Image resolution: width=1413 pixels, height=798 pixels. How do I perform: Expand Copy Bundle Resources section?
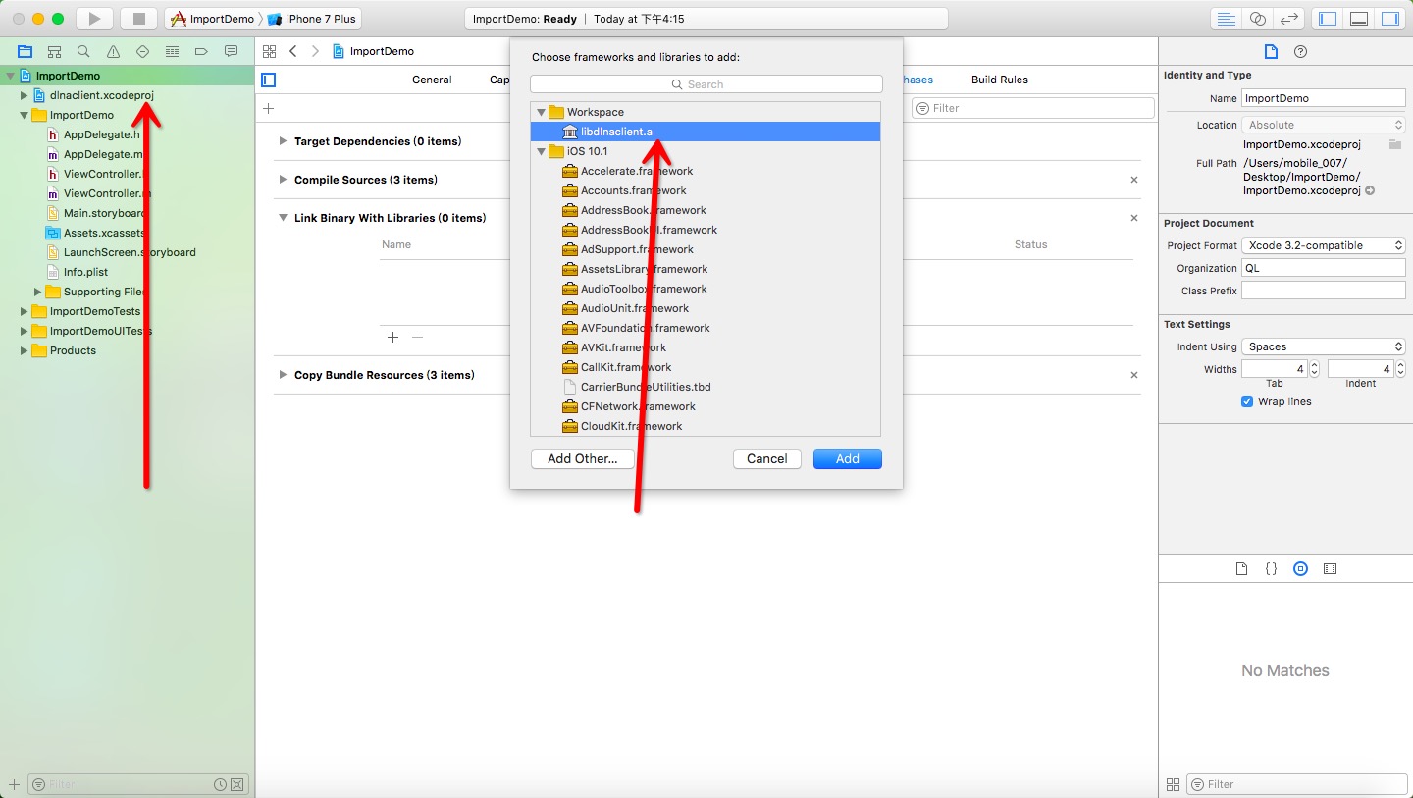283,375
